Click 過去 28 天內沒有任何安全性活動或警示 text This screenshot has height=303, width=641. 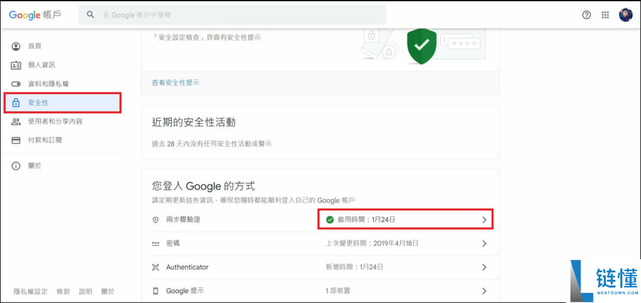click(211, 144)
